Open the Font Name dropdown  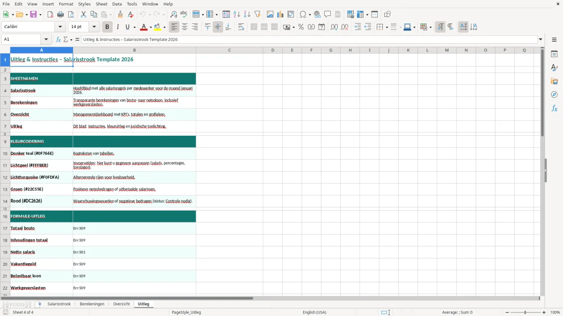point(60,27)
